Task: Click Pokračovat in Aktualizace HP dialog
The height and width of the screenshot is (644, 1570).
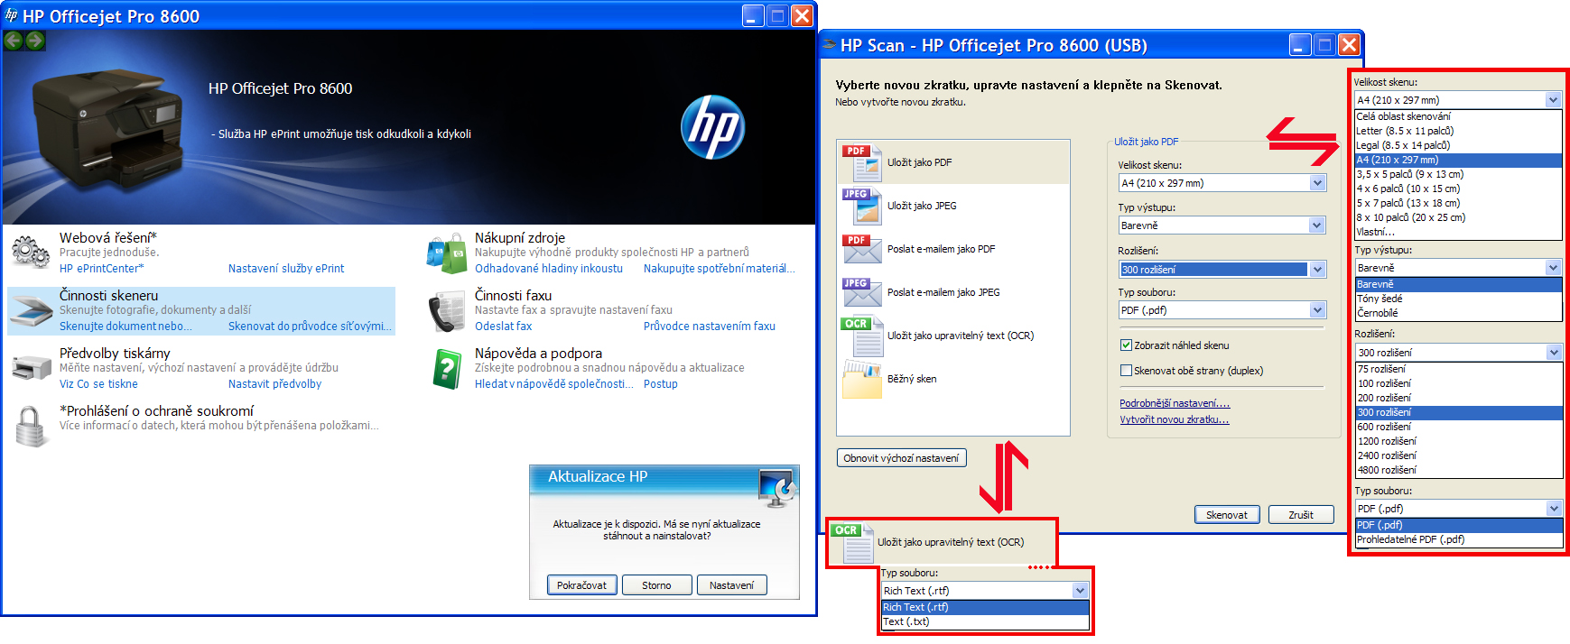Action: point(581,585)
